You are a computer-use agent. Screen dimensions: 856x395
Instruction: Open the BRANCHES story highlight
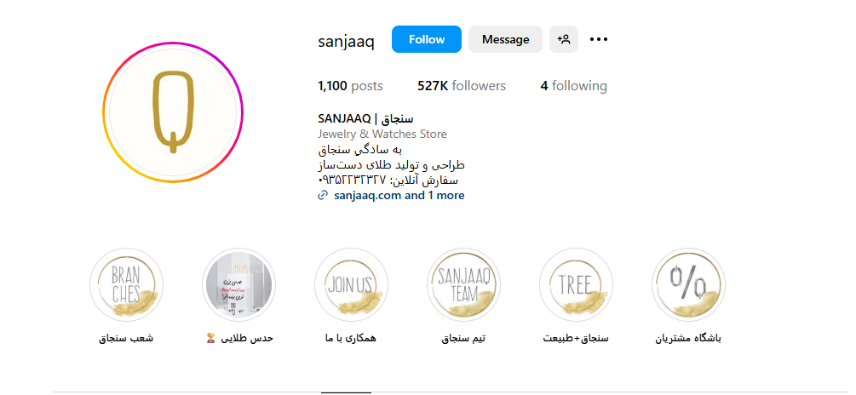point(126,285)
